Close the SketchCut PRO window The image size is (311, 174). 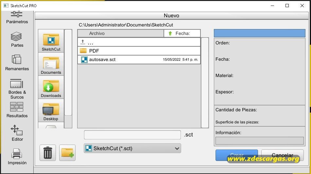click(x=302, y=6)
